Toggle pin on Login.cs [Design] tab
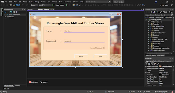 (x=51, y=9)
